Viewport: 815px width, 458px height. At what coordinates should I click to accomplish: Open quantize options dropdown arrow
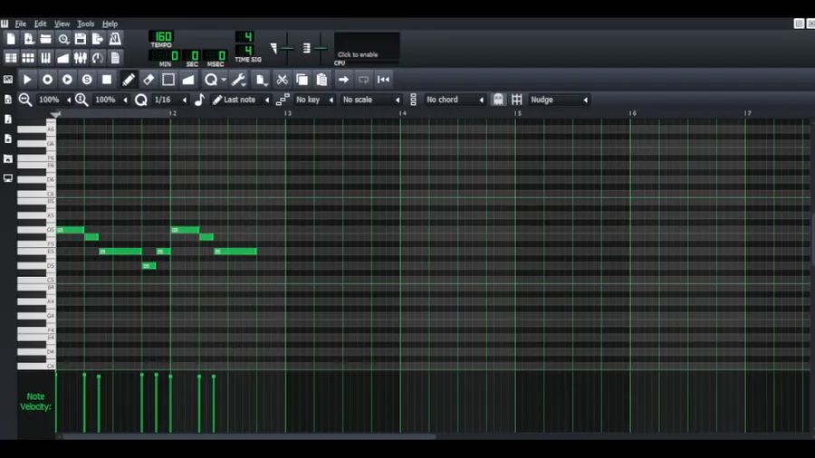[224, 80]
